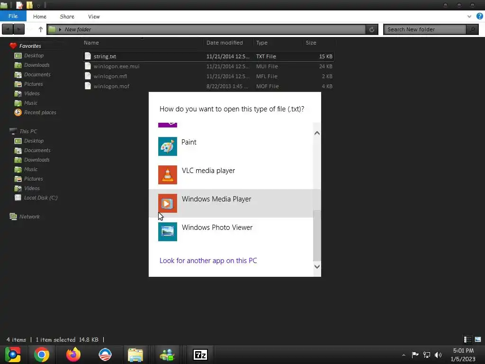Select the string.txt file
The image size is (485, 364).
(x=208, y=56)
